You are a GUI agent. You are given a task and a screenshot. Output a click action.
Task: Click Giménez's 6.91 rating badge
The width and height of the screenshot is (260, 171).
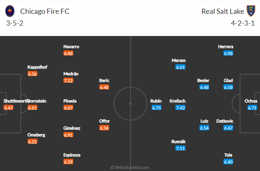tap(68, 135)
